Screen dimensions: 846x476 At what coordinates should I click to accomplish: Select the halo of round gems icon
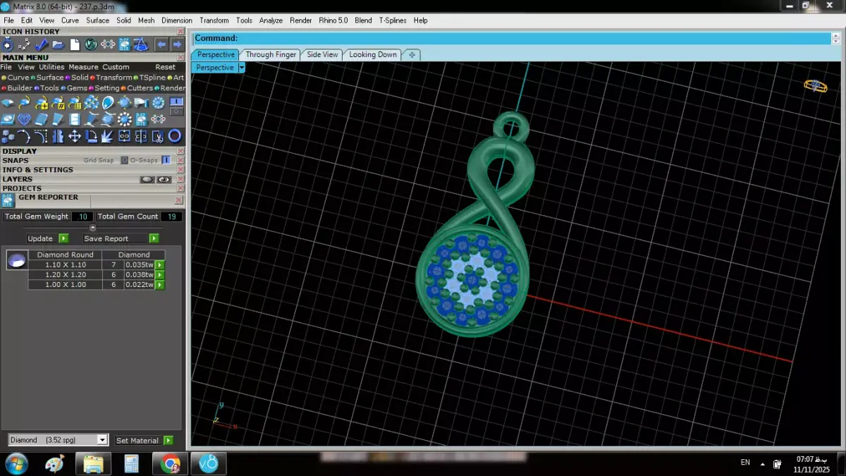click(x=124, y=119)
